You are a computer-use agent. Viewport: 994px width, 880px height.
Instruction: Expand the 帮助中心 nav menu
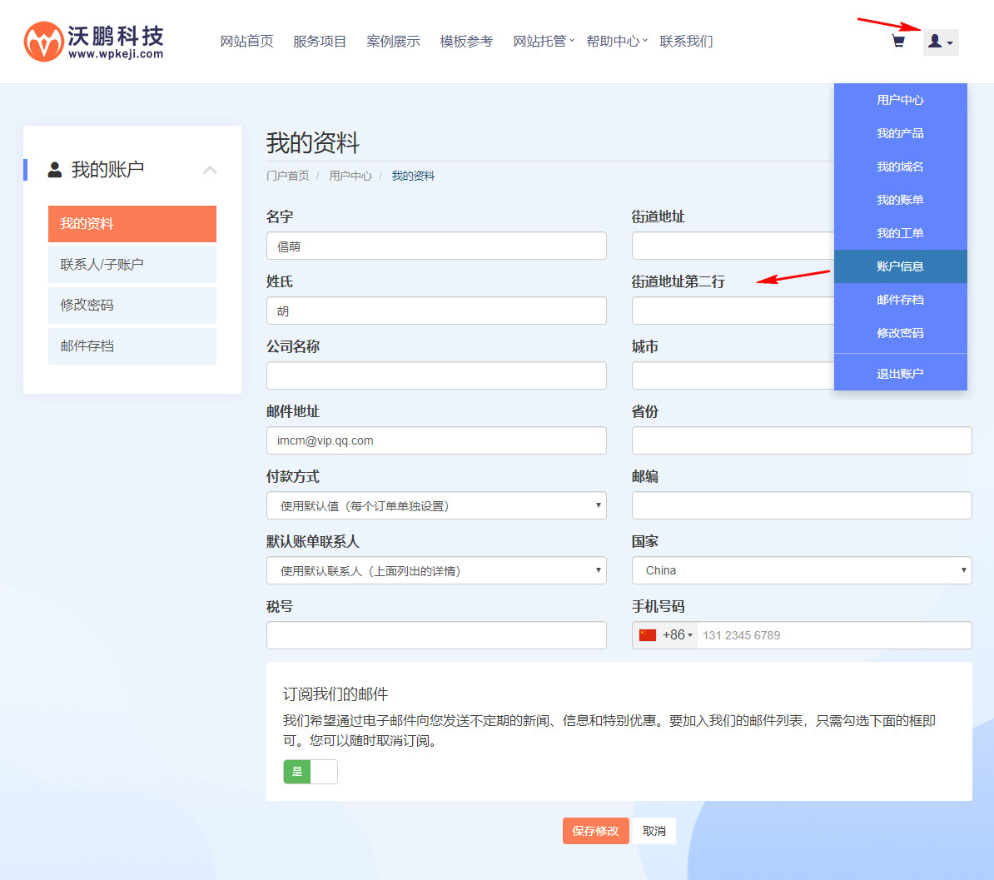(617, 41)
